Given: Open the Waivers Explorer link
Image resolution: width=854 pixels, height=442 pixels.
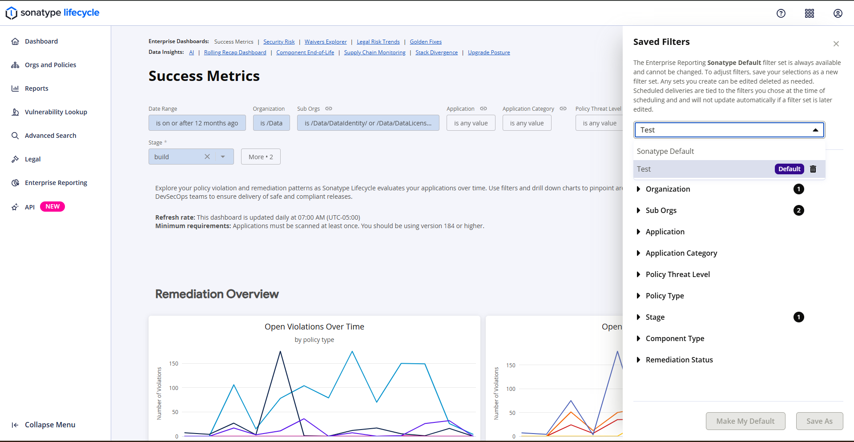Looking at the screenshot, I should pyautogui.click(x=326, y=42).
